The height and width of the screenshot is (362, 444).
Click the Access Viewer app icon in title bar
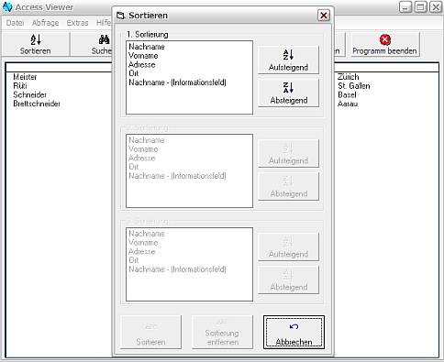(x=7, y=7)
